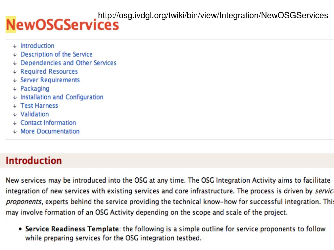Jump to the Packaging section
Image resolution: width=334 pixels, height=250 pixels.
35,89
